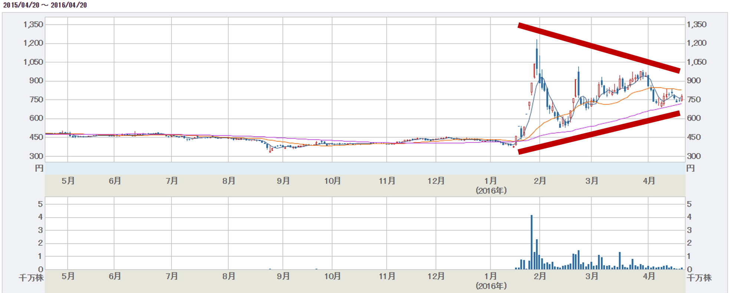The height and width of the screenshot is (293, 730).
Task: Click (2016年) label under the price chart
Action: point(491,191)
